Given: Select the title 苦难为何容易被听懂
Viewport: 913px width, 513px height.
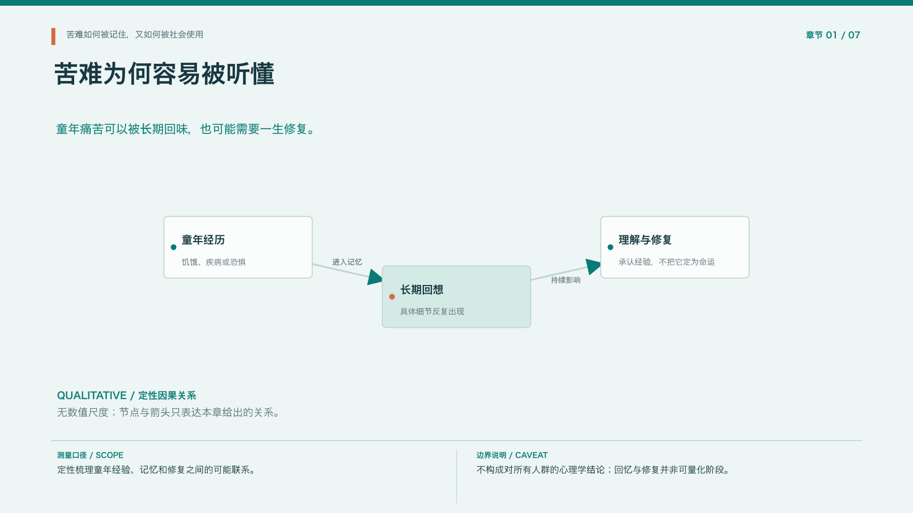Looking at the screenshot, I should (x=164, y=74).
